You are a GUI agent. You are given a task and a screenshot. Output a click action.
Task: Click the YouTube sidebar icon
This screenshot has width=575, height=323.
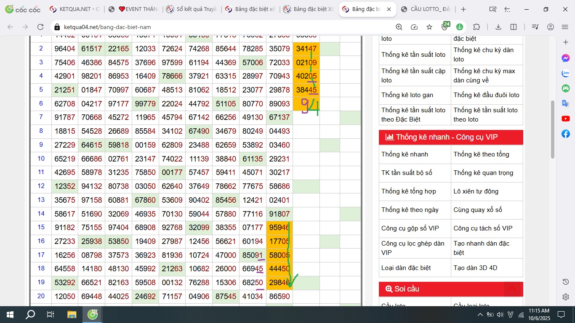point(566,119)
